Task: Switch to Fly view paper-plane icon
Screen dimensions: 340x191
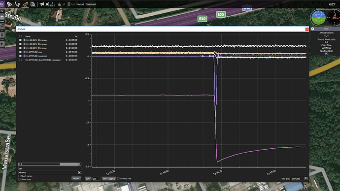Action: point(25,4)
